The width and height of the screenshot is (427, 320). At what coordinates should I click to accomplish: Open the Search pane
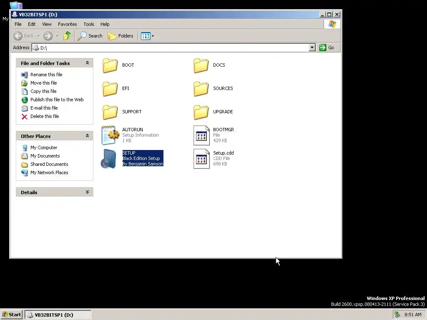coord(90,36)
